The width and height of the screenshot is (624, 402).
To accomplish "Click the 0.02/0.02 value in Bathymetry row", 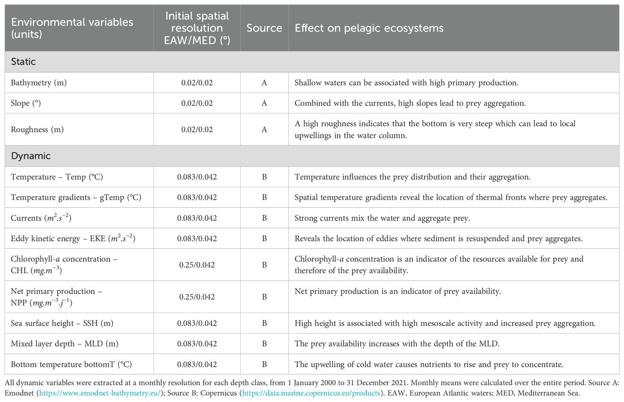I will pyautogui.click(x=197, y=83).
